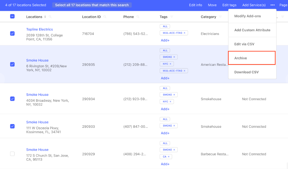
Task: Uncheck Smoke House Kissimmee row
Action: [x=12, y=126]
